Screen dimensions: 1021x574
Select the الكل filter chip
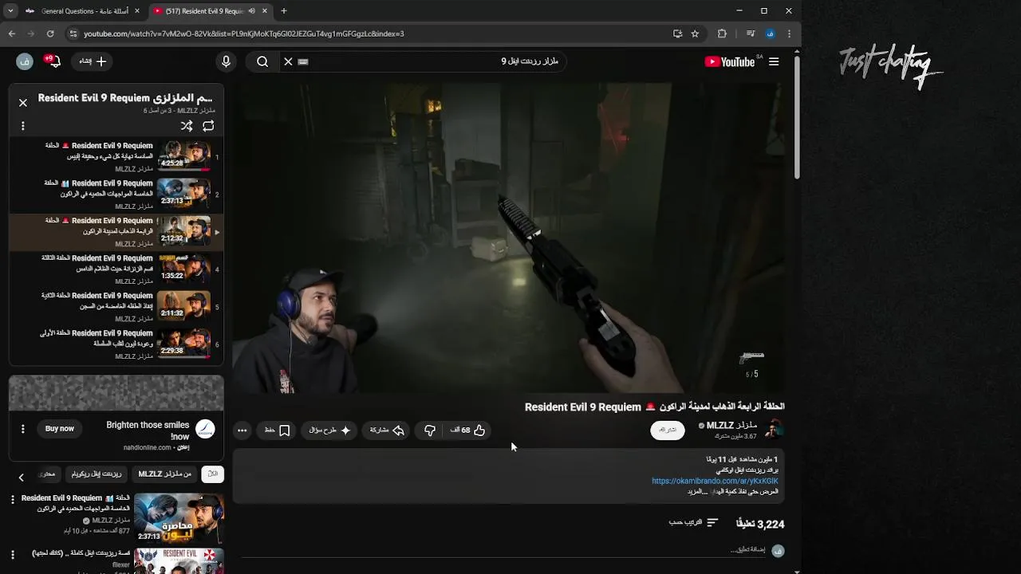coord(212,474)
